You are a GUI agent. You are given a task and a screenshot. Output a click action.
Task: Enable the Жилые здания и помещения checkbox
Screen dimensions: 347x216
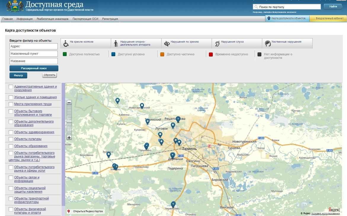tap(11, 97)
